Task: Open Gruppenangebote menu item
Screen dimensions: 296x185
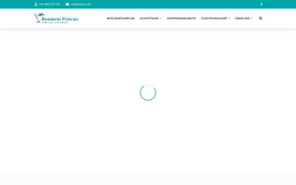Action: [x=181, y=18]
